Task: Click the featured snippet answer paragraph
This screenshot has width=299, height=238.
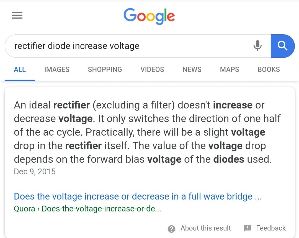Action: [x=147, y=132]
